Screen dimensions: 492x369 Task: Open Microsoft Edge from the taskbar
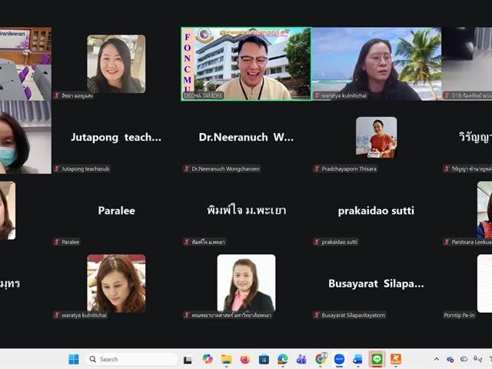tap(283, 359)
